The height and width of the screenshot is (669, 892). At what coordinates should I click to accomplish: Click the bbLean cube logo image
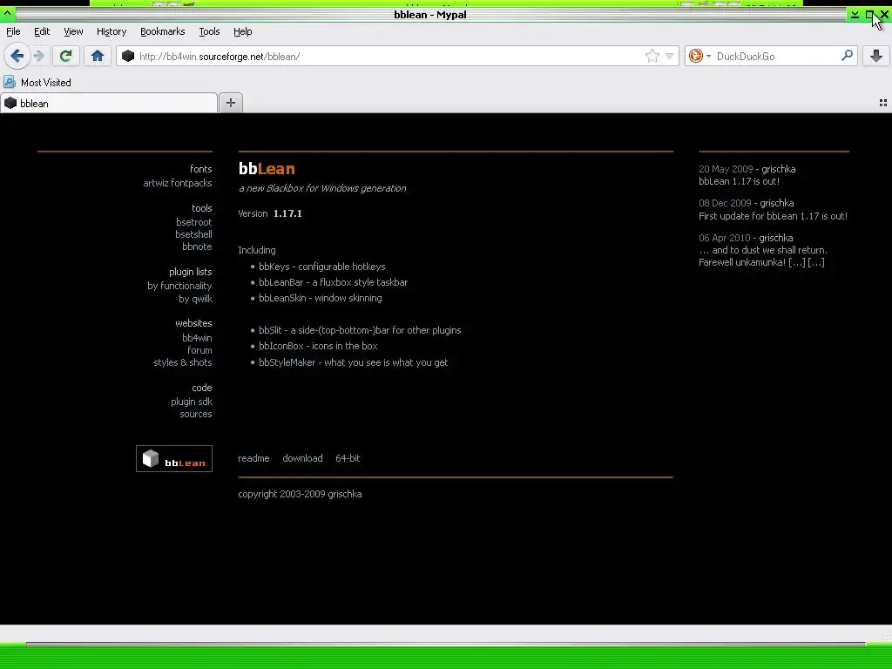pos(174,458)
